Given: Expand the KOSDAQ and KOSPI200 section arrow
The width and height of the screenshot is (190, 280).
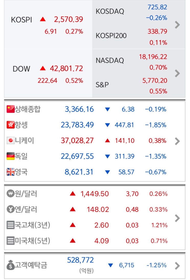Looking at the screenshot, I should 177,25.
